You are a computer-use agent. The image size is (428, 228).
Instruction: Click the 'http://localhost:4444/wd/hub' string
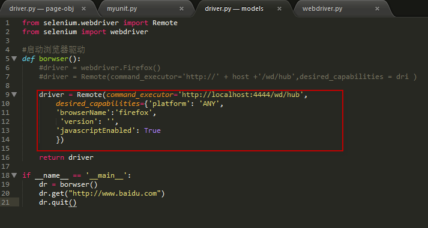(x=241, y=95)
